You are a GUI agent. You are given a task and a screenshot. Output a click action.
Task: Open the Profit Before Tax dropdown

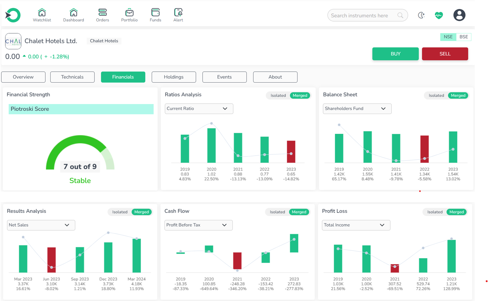click(198, 225)
